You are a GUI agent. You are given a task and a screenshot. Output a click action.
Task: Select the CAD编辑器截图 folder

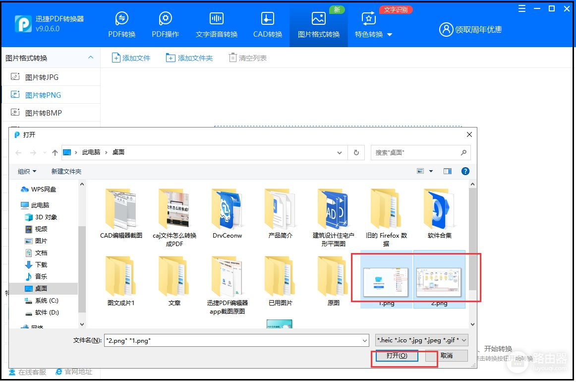tap(121, 213)
